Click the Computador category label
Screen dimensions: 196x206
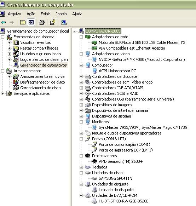pyautogui.click(x=102, y=65)
